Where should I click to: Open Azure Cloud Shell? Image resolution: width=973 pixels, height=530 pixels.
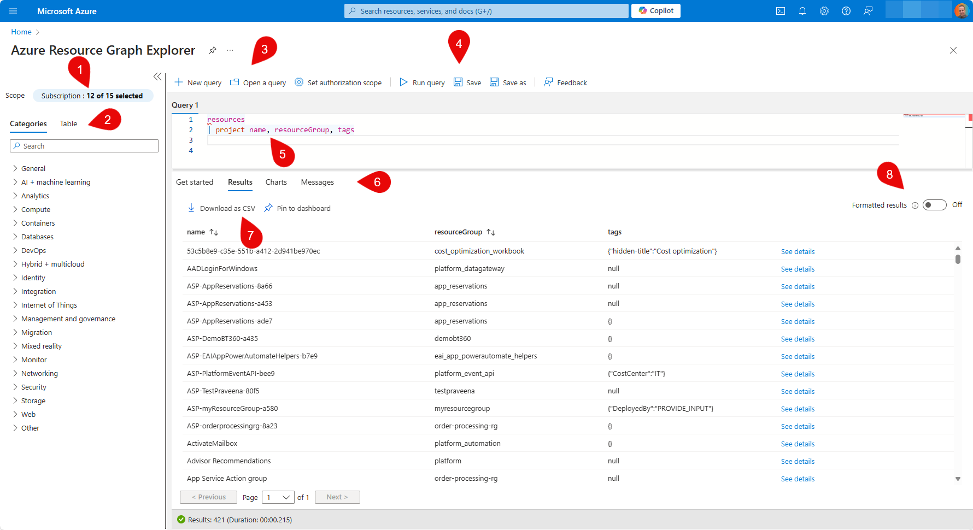tap(781, 10)
